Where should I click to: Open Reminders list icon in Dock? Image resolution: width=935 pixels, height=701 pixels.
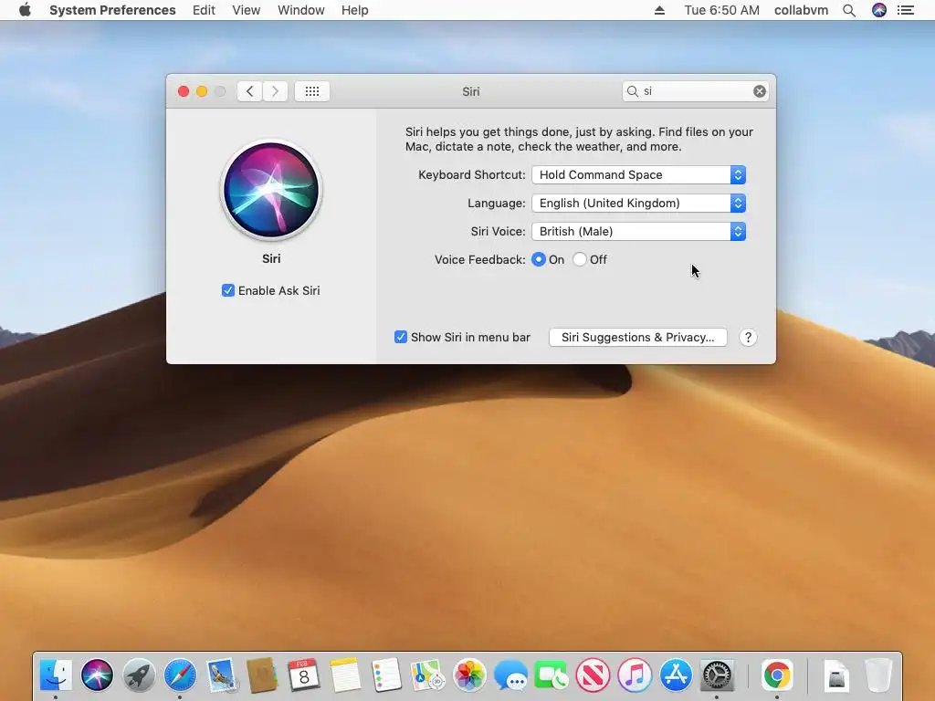386,675
